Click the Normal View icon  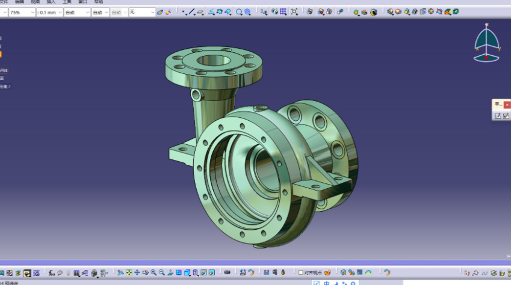(170, 272)
